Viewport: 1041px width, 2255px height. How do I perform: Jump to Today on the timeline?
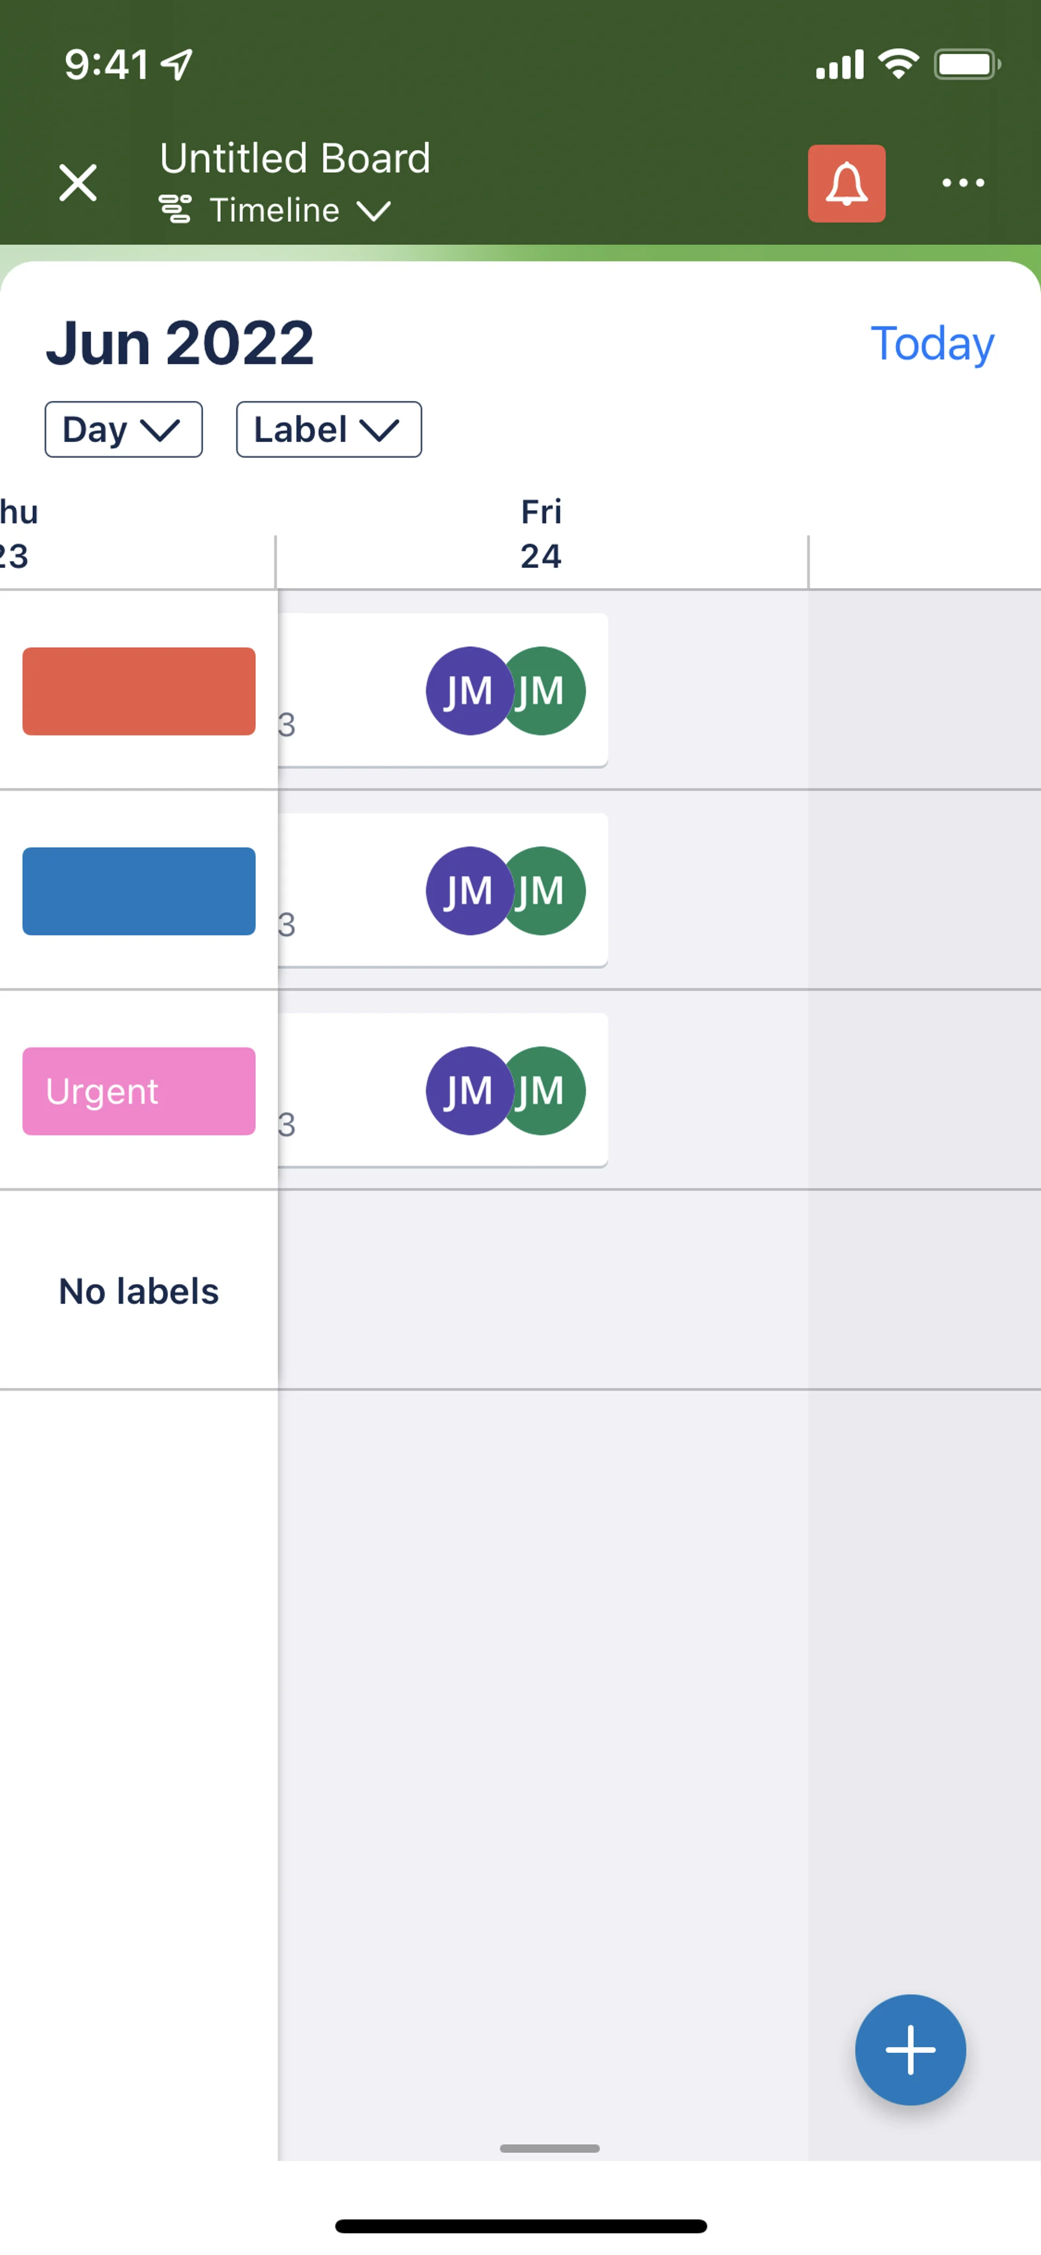(x=931, y=343)
